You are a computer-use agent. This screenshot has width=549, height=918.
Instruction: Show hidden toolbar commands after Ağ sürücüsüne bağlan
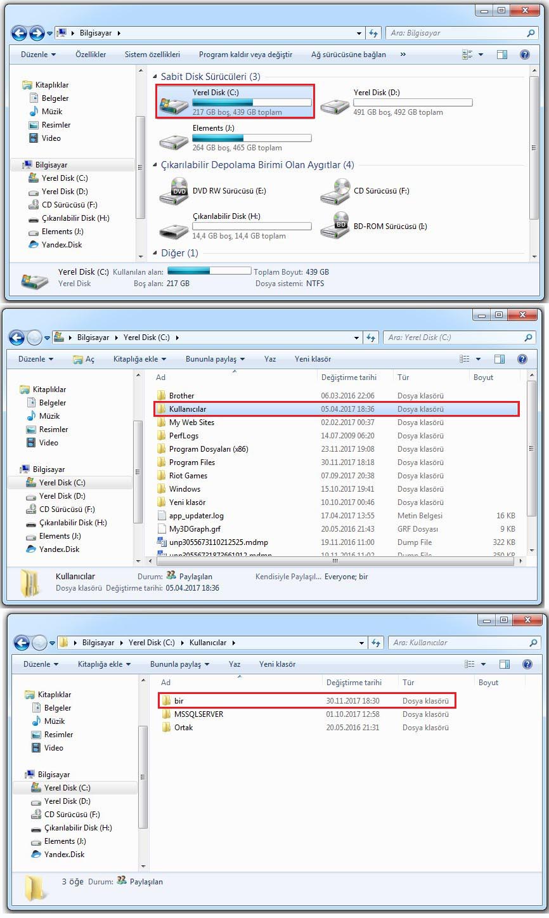point(403,55)
